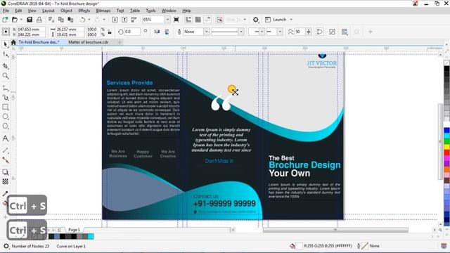
Task: Click the Welcome screen home tab
Action: pos(13,42)
